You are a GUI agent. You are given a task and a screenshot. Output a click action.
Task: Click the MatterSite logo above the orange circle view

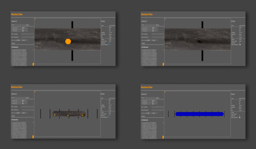[18, 14]
